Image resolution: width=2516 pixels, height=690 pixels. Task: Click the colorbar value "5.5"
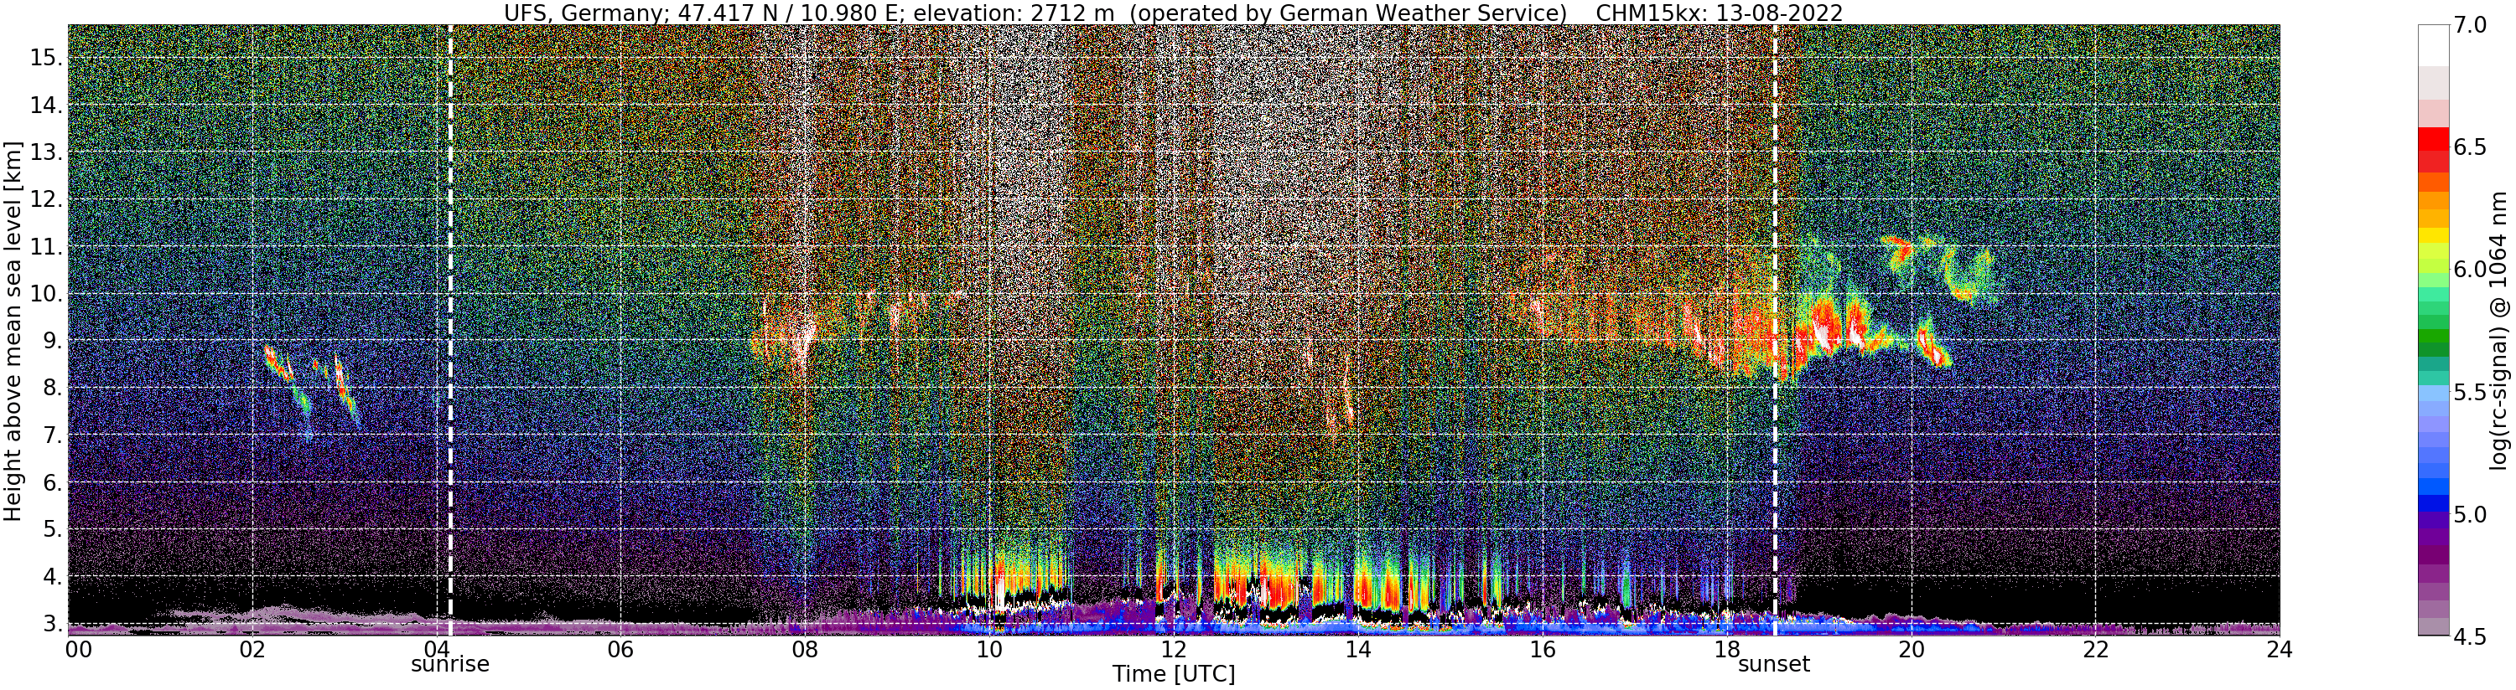[x=2470, y=394]
